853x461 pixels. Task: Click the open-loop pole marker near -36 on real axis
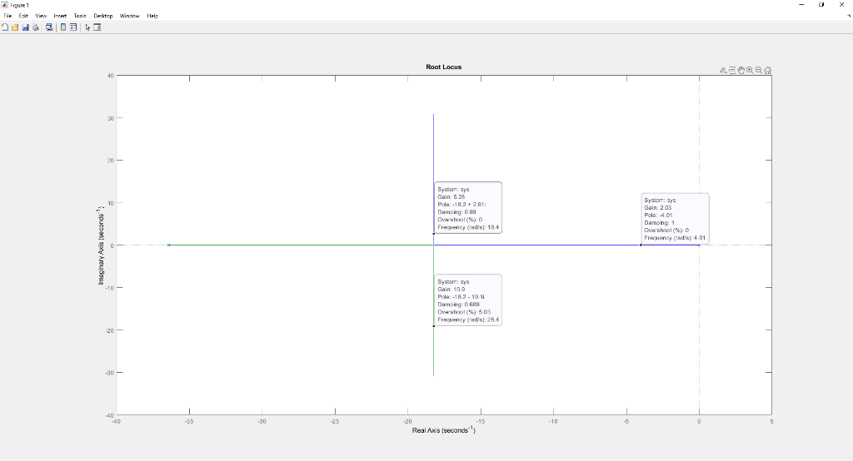pos(168,245)
